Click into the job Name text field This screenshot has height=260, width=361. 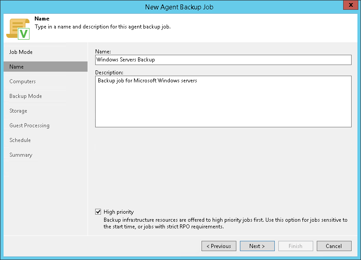tap(223, 60)
